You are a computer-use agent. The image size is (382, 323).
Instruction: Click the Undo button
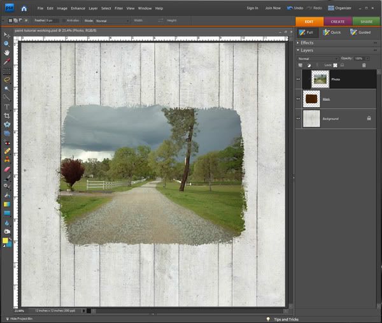295,8
